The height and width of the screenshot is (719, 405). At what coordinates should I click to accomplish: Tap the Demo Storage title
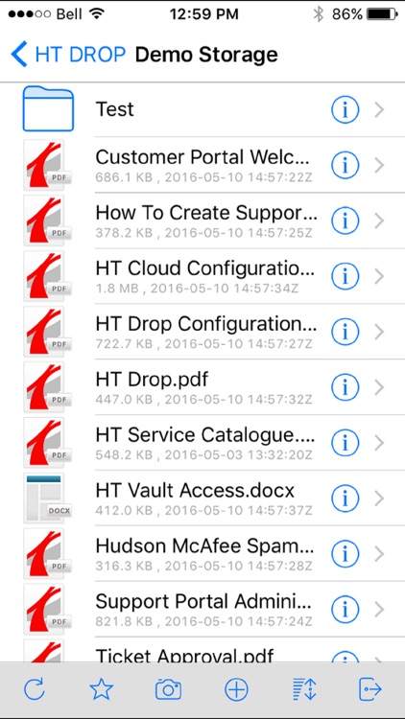coord(206,55)
